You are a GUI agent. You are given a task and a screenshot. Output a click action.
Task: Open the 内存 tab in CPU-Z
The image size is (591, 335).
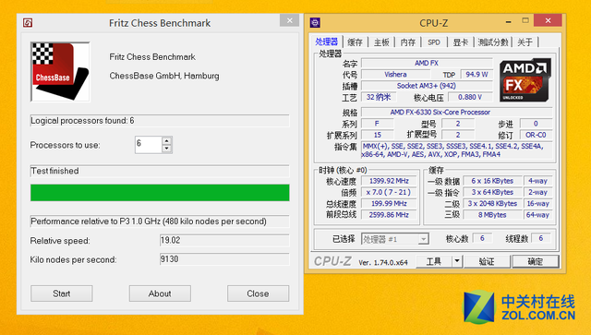(407, 42)
